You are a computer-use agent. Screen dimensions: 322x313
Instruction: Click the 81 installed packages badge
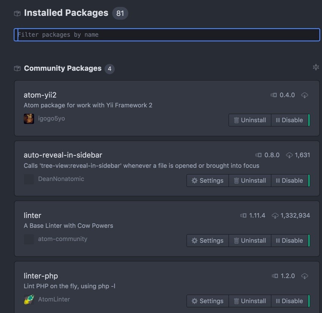120,13
